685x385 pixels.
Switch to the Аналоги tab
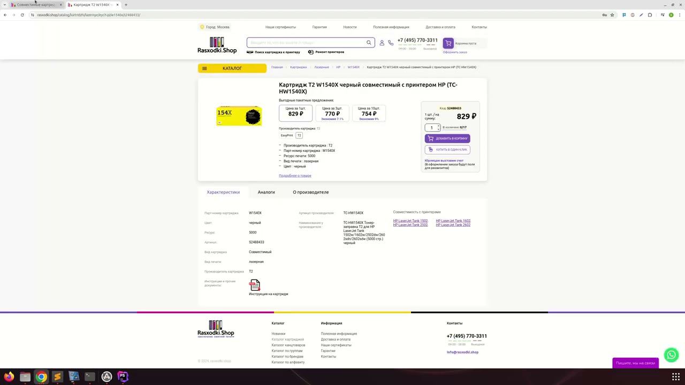click(266, 192)
